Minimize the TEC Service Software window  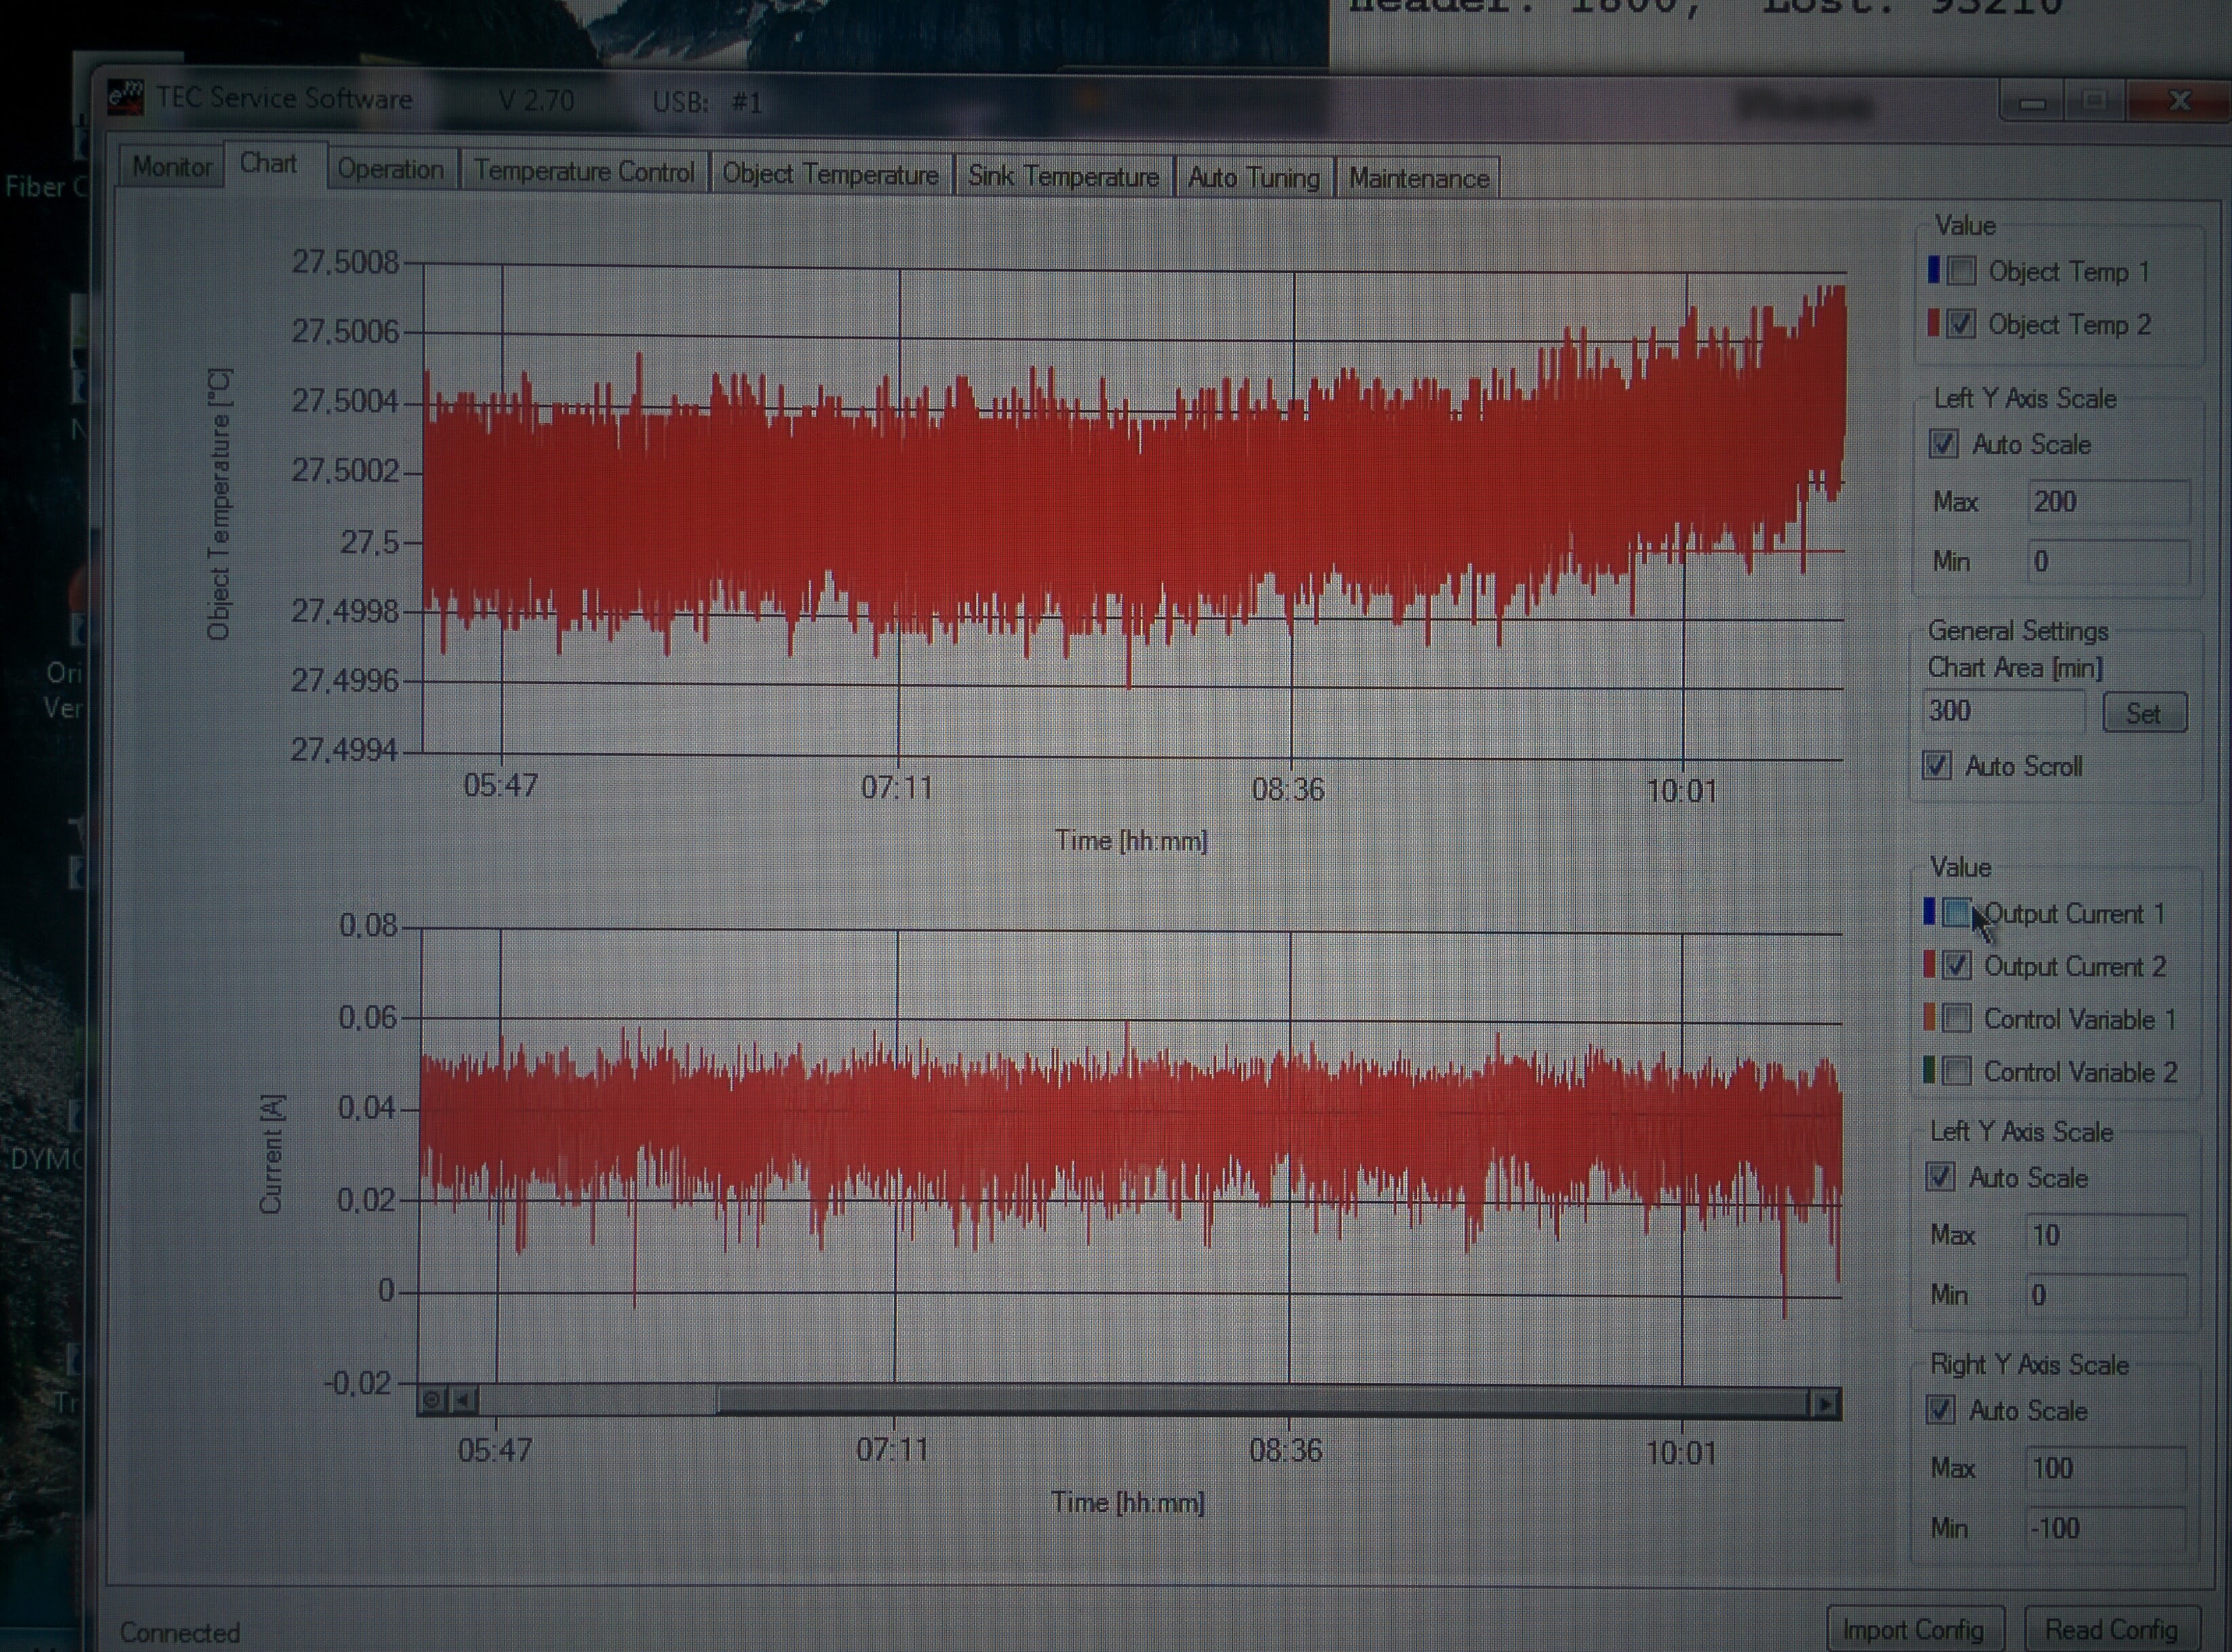(2032, 102)
